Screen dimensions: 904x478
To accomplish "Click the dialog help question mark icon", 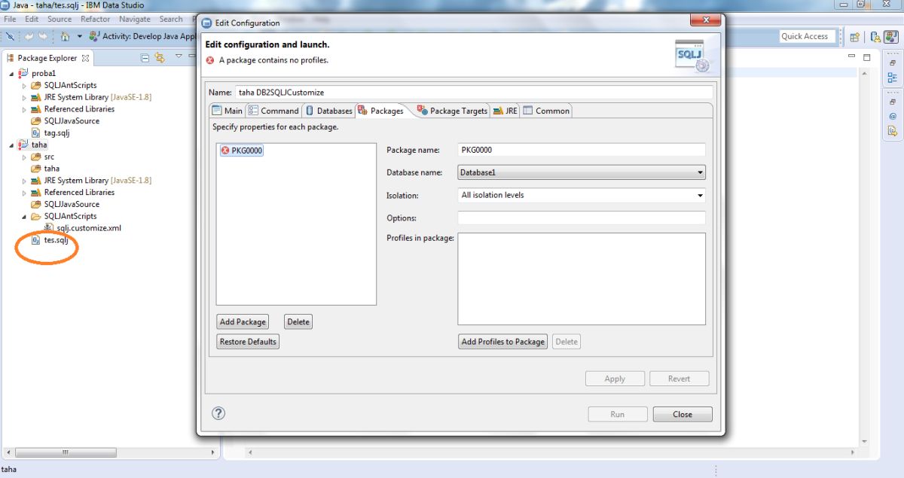I will pos(218,413).
